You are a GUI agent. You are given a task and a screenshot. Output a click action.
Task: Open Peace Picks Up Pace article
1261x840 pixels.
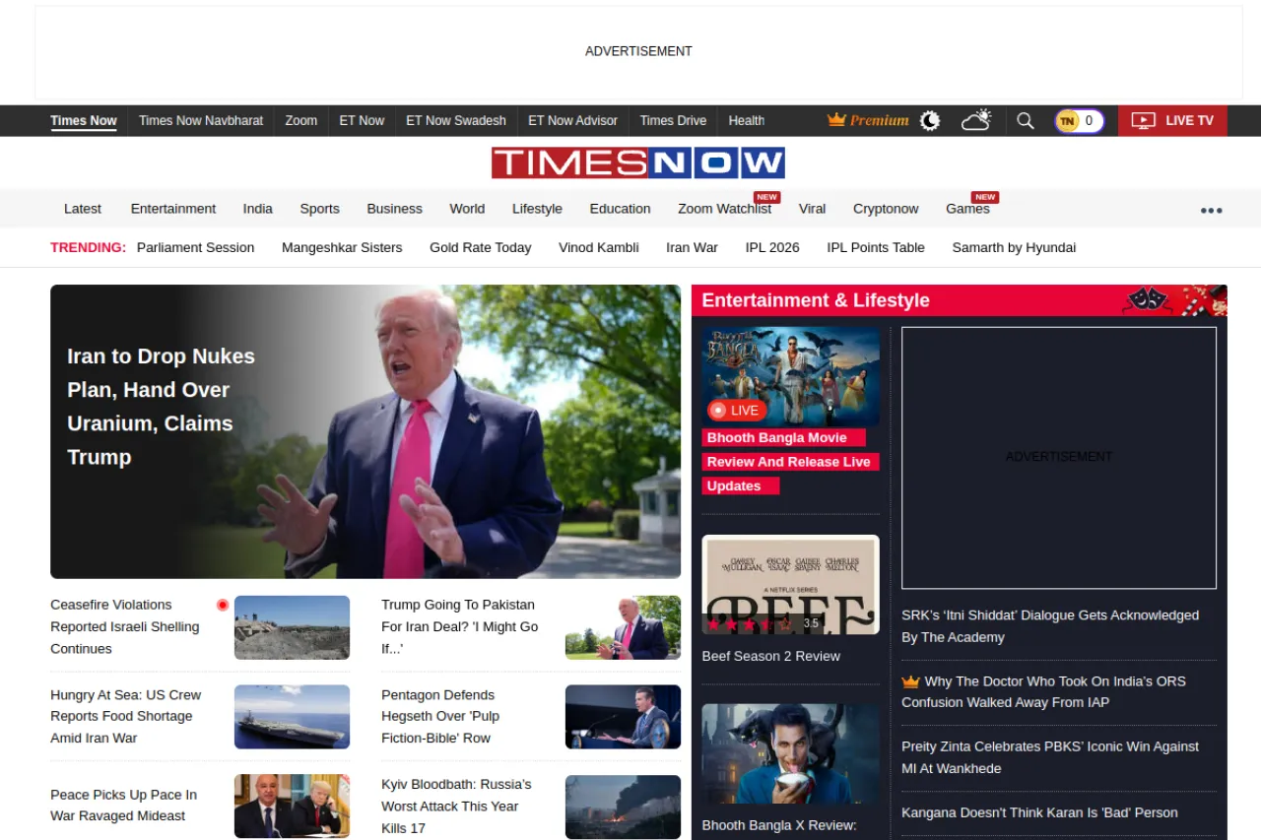[x=124, y=805]
